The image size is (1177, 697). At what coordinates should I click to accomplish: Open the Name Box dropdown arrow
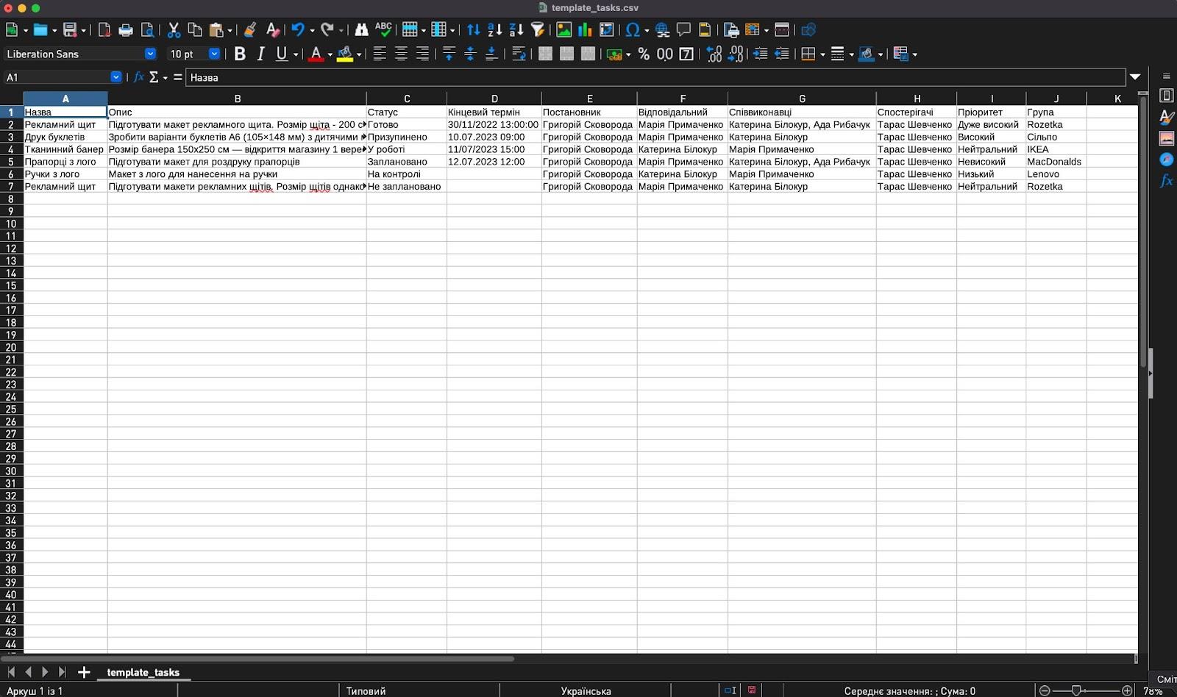tap(116, 77)
